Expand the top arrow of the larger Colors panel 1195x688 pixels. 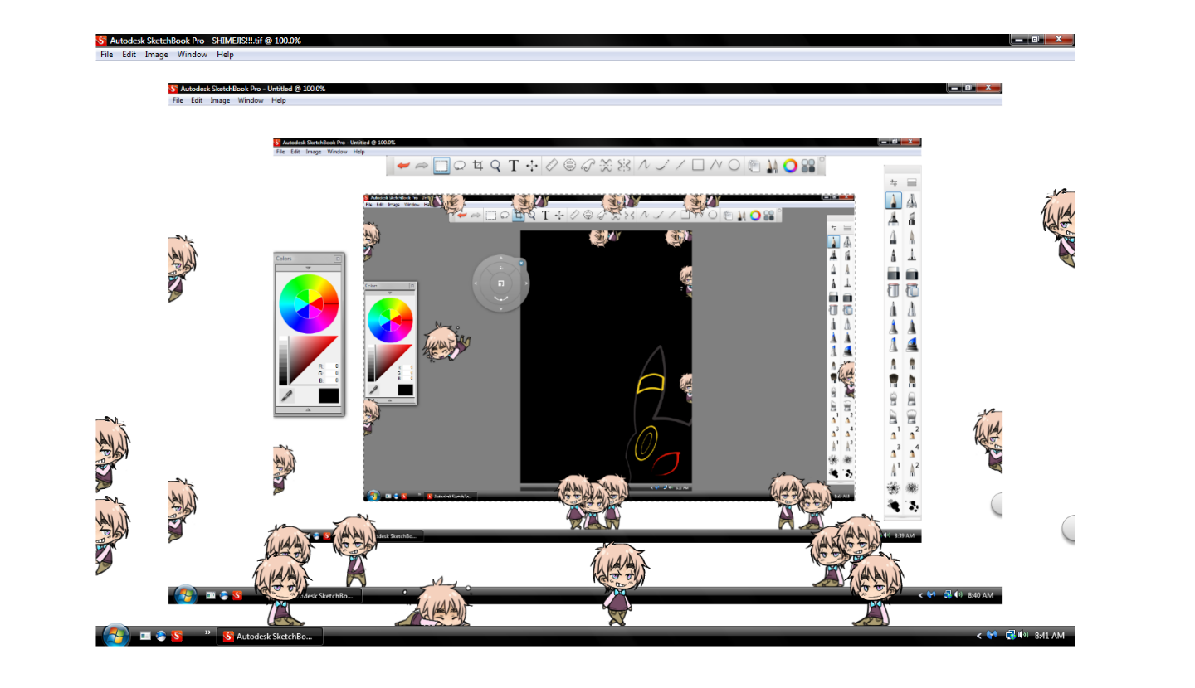309,268
